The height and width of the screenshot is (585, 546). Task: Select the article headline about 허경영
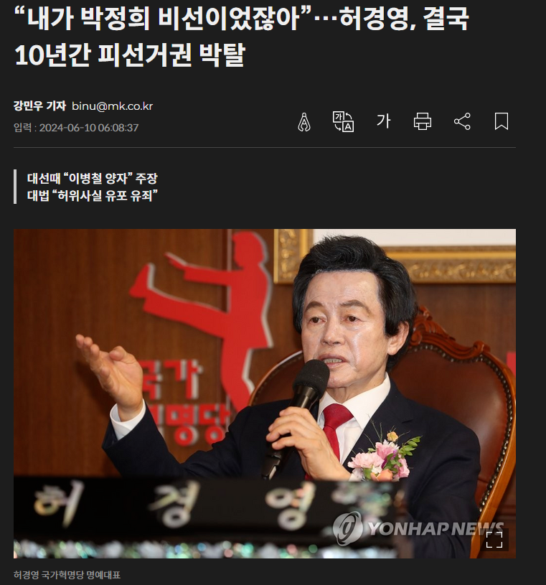coord(241,37)
